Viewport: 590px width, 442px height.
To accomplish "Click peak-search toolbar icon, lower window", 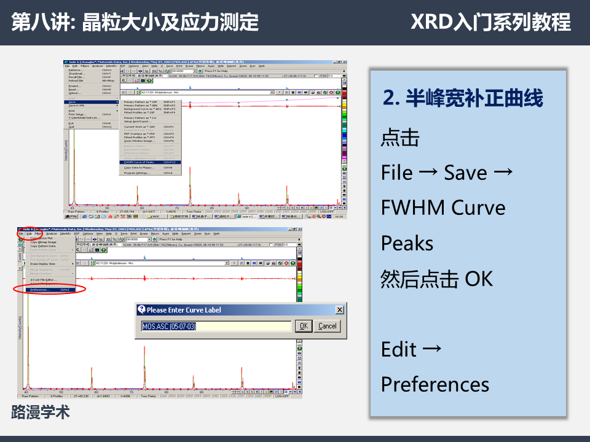I will tap(100, 239).
